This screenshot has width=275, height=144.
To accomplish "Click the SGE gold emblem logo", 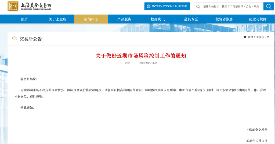I will point(13,6).
